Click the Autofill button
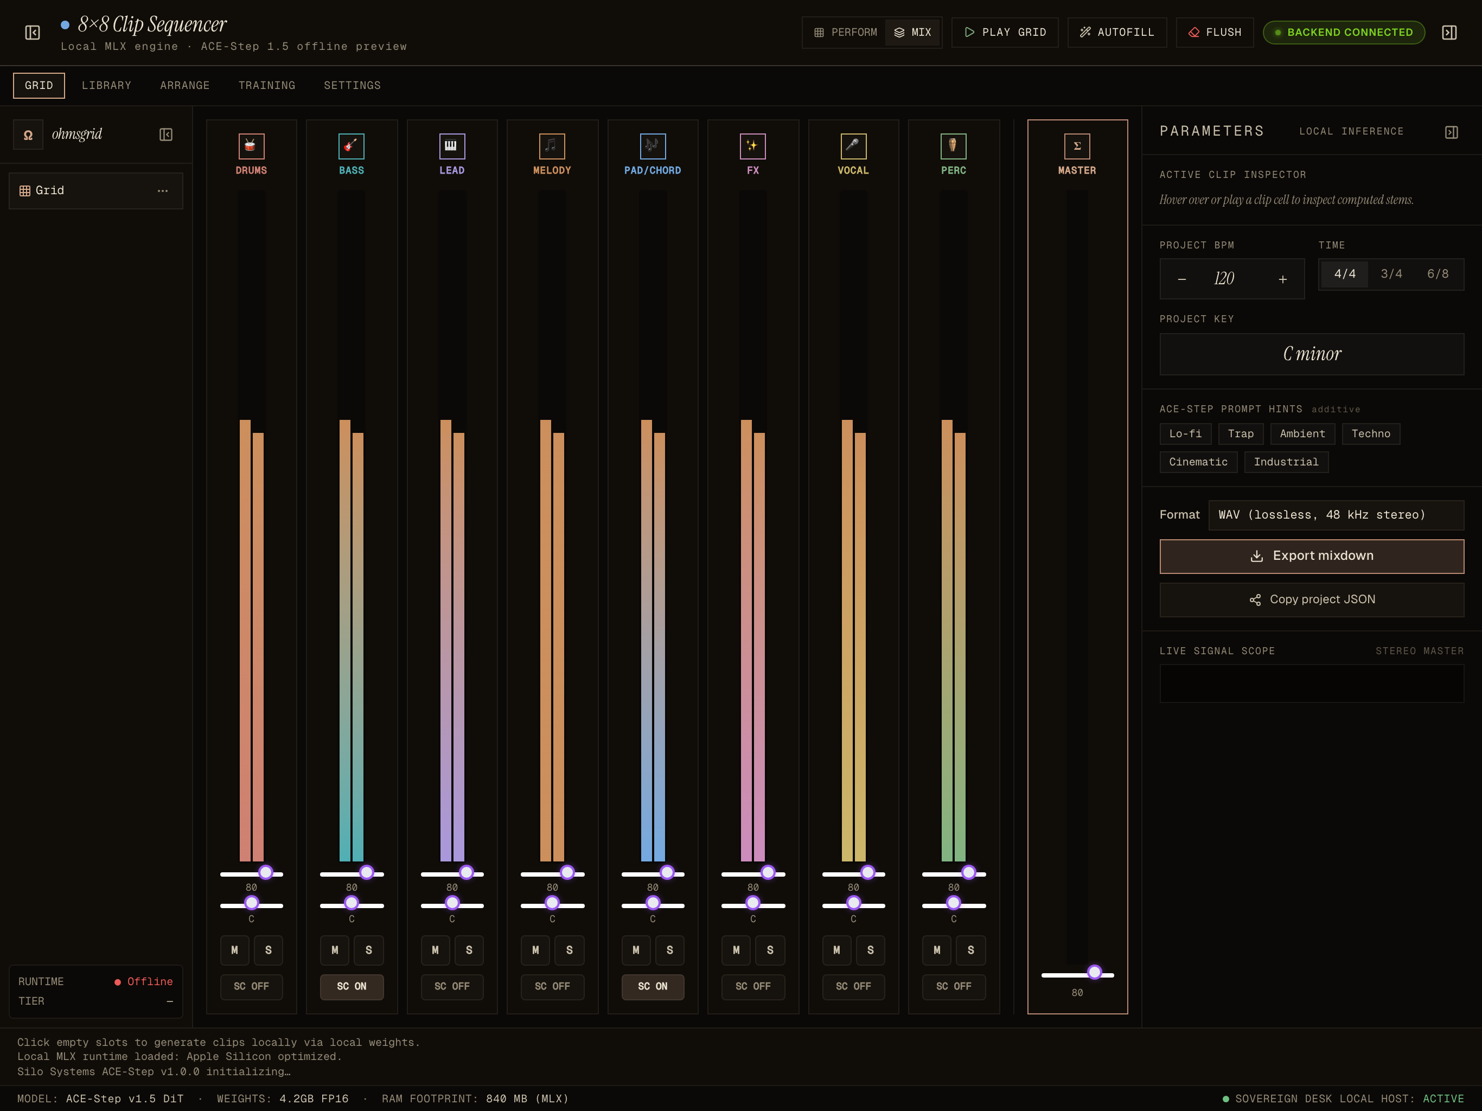The width and height of the screenshot is (1482, 1111). tap(1117, 32)
